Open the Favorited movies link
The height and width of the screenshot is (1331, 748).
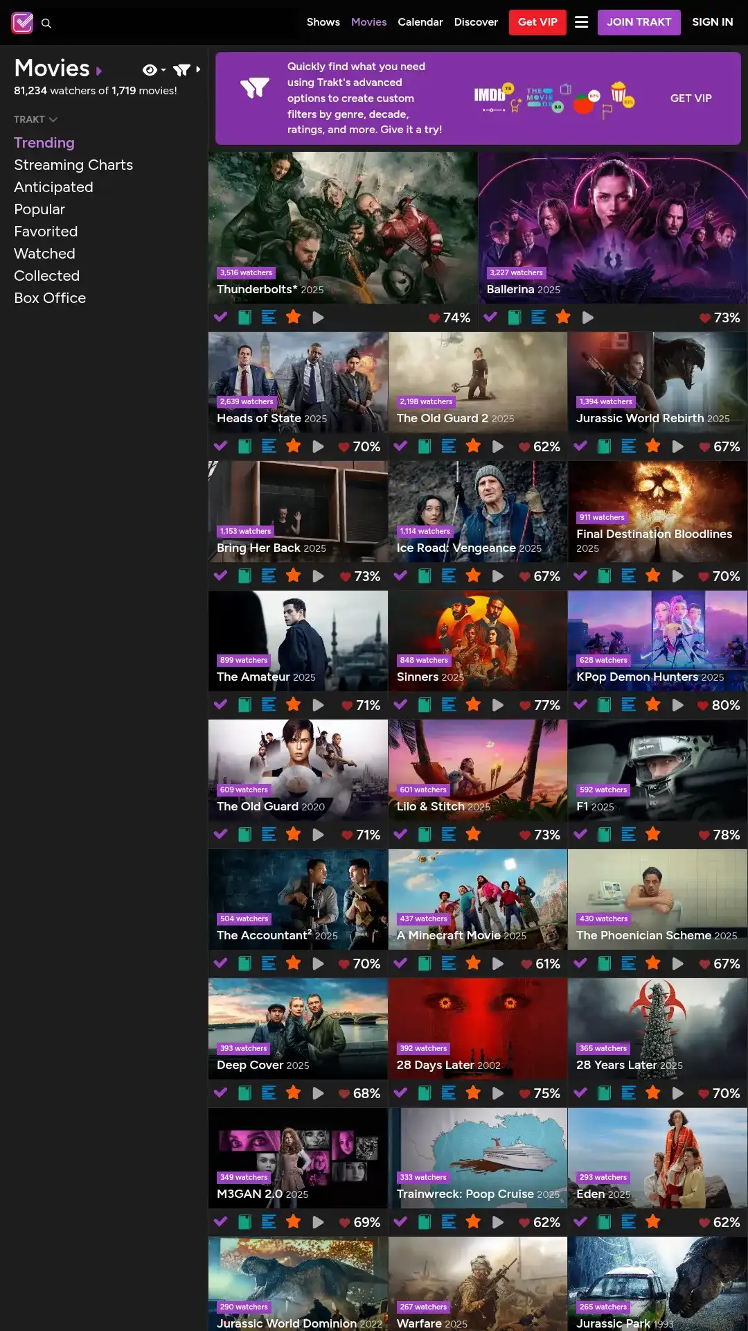[46, 232]
